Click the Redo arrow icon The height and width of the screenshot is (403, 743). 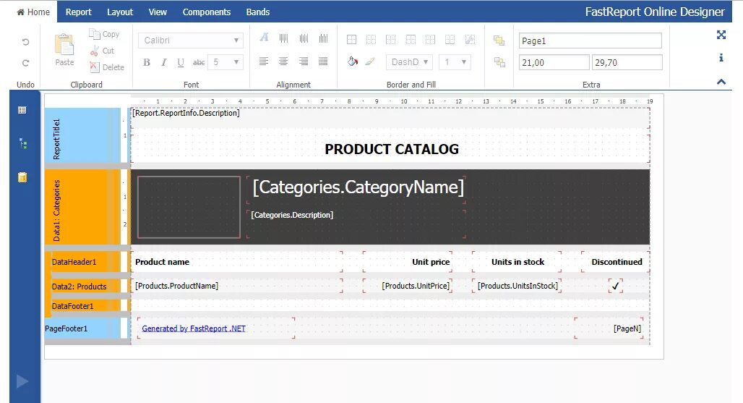[25, 62]
